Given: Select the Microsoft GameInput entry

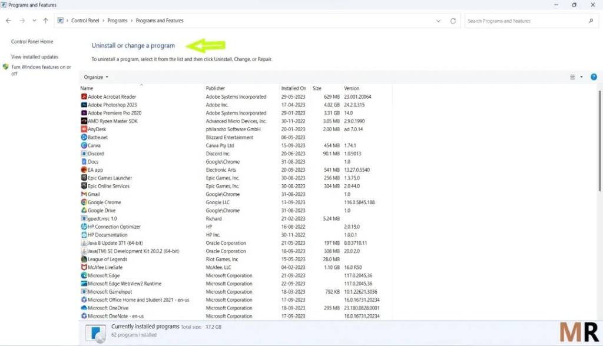Looking at the screenshot, I should 236,292.
